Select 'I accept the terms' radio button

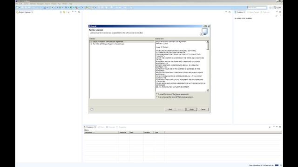point(157,94)
